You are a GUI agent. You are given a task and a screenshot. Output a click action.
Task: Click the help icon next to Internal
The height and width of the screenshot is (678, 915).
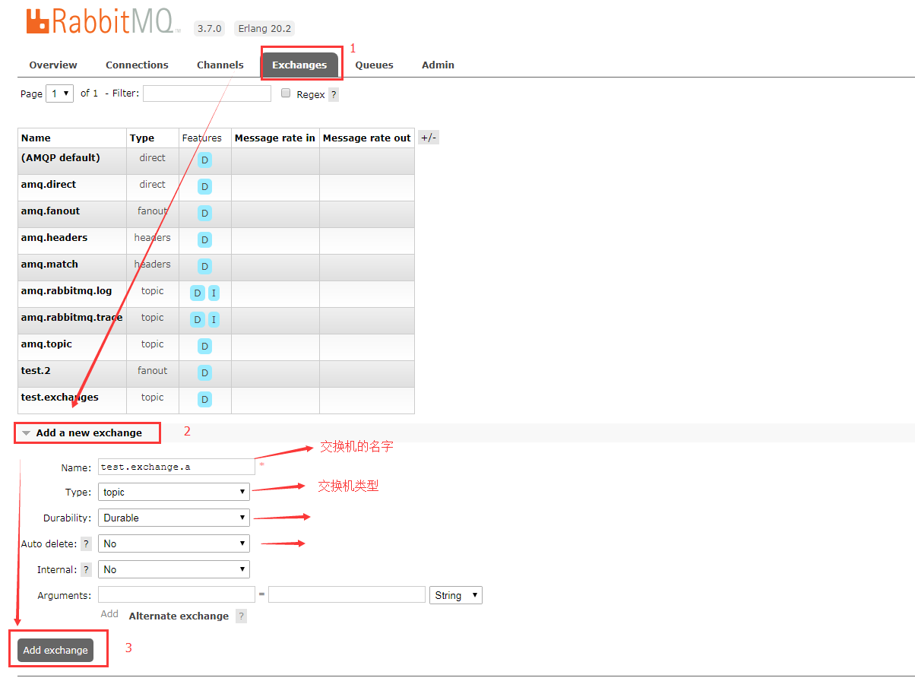pyautogui.click(x=87, y=570)
